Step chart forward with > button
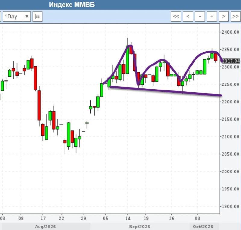 click(x=224, y=17)
